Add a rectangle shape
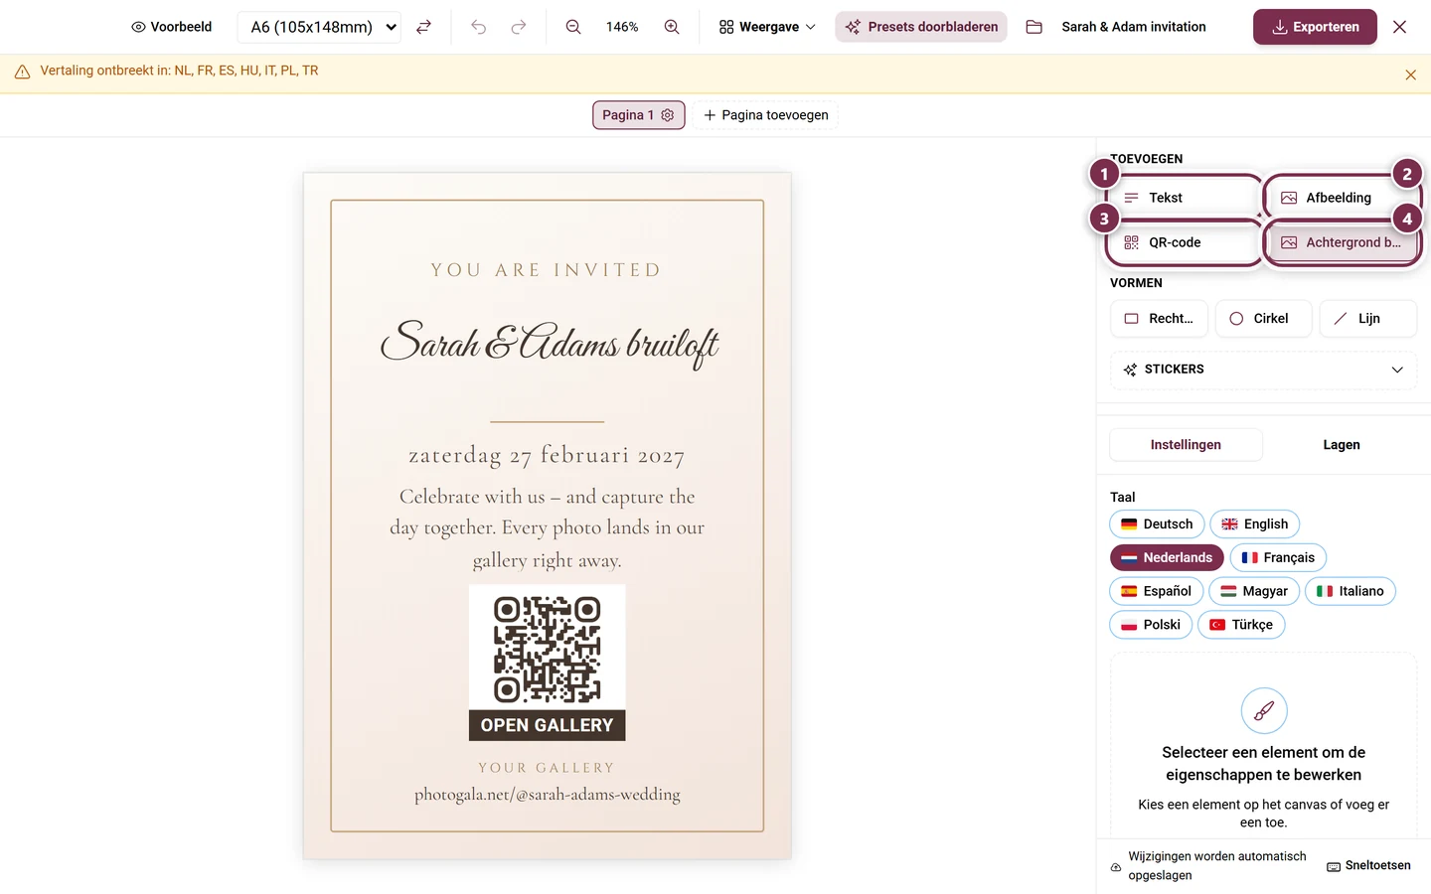 (x=1159, y=319)
